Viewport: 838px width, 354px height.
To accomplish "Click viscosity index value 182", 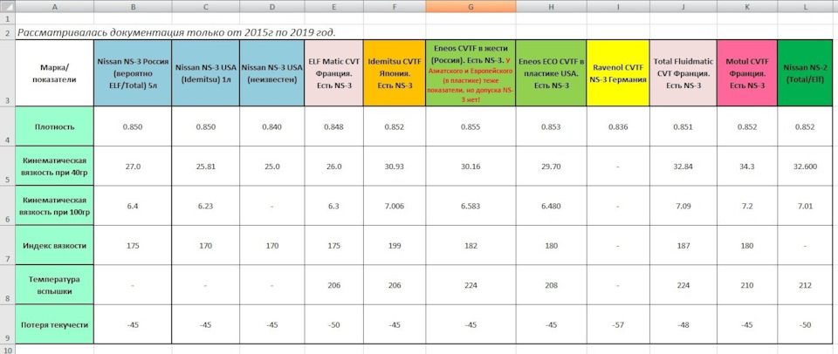I will [471, 246].
